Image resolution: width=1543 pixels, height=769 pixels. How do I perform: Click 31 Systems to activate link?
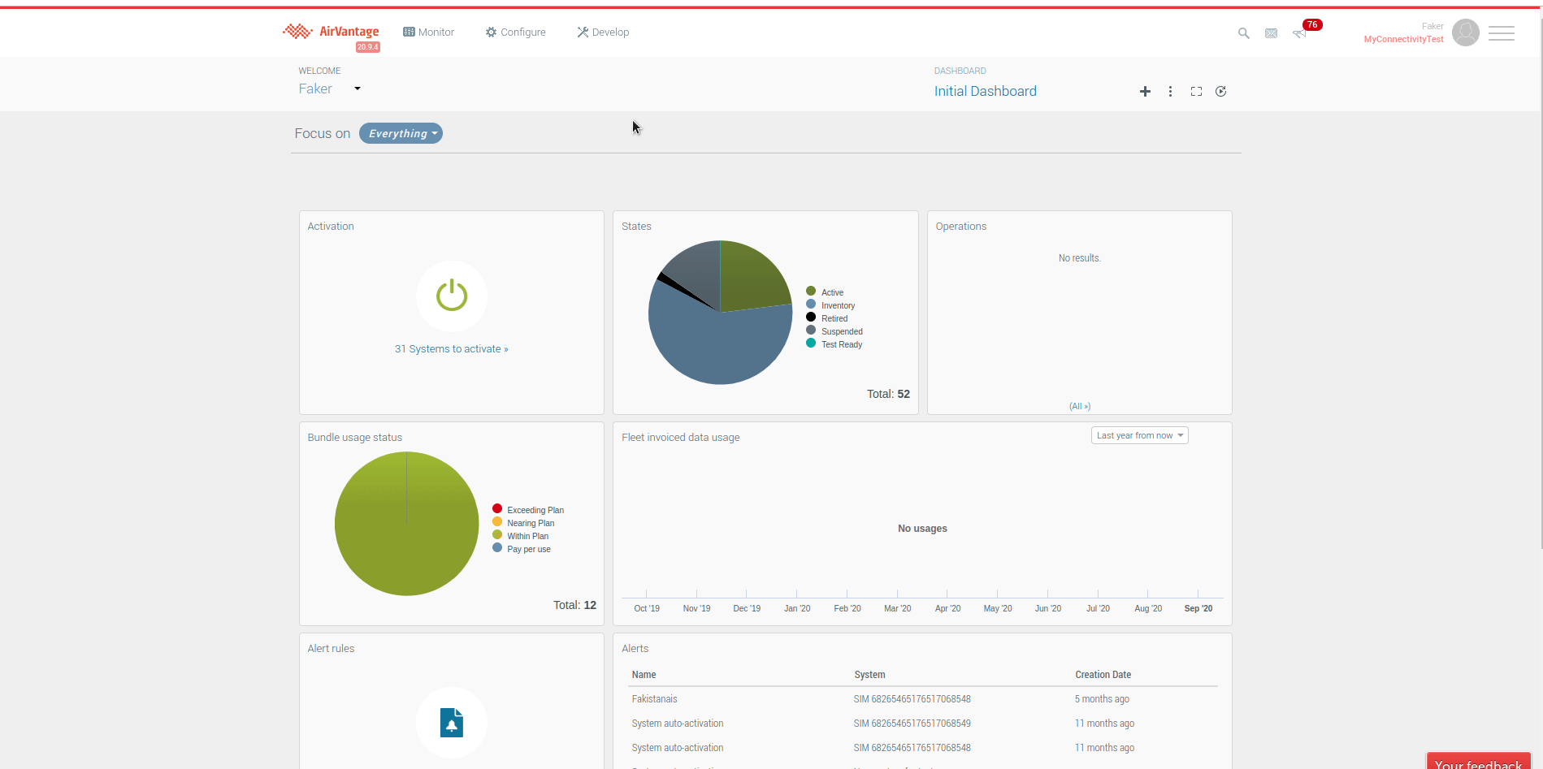pyautogui.click(x=451, y=349)
